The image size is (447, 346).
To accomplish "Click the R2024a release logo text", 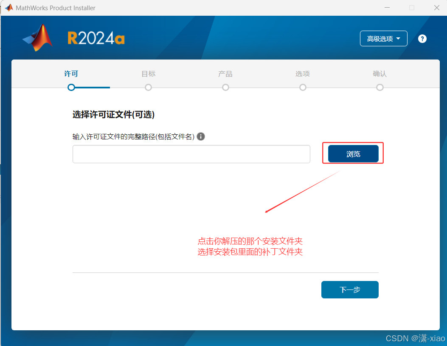I will coord(96,38).
